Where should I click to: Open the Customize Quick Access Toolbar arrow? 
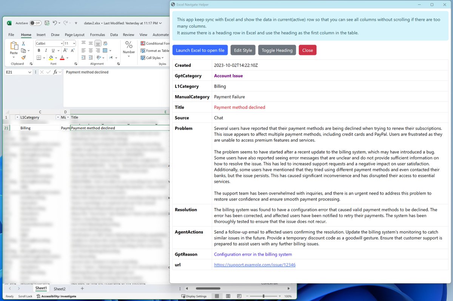[x=76, y=23]
